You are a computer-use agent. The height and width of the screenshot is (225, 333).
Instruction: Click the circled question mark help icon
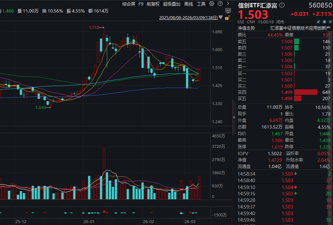point(220,4)
